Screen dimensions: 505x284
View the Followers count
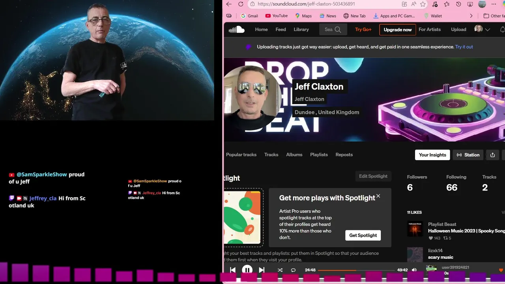tap(417, 183)
